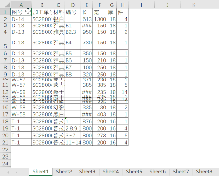Go to previous sheet arrow
The height and width of the screenshot is (176, 219).
[8, 172]
